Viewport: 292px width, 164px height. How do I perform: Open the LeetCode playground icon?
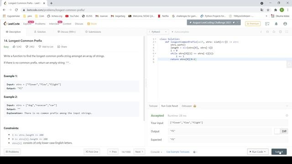click(x=267, y=24)
